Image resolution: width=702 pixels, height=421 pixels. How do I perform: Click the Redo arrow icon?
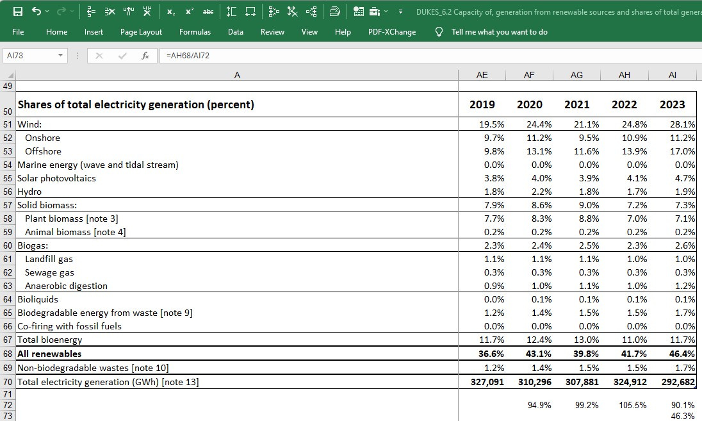coord(61,12)
